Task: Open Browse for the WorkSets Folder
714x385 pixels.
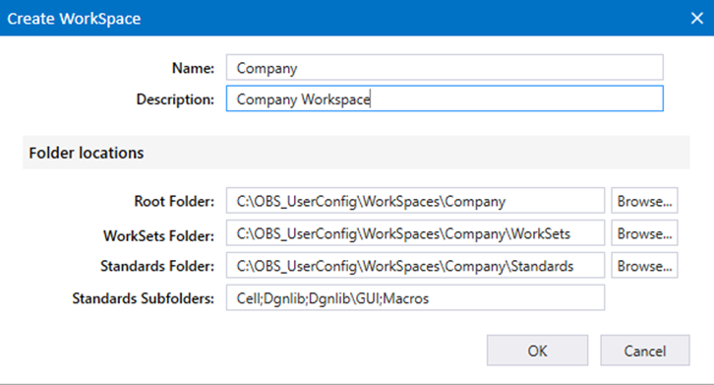Action: pos(644,233)
